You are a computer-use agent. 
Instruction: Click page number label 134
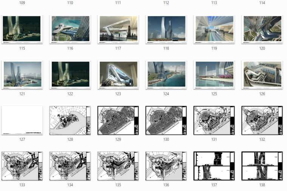(x=70, y=185)
